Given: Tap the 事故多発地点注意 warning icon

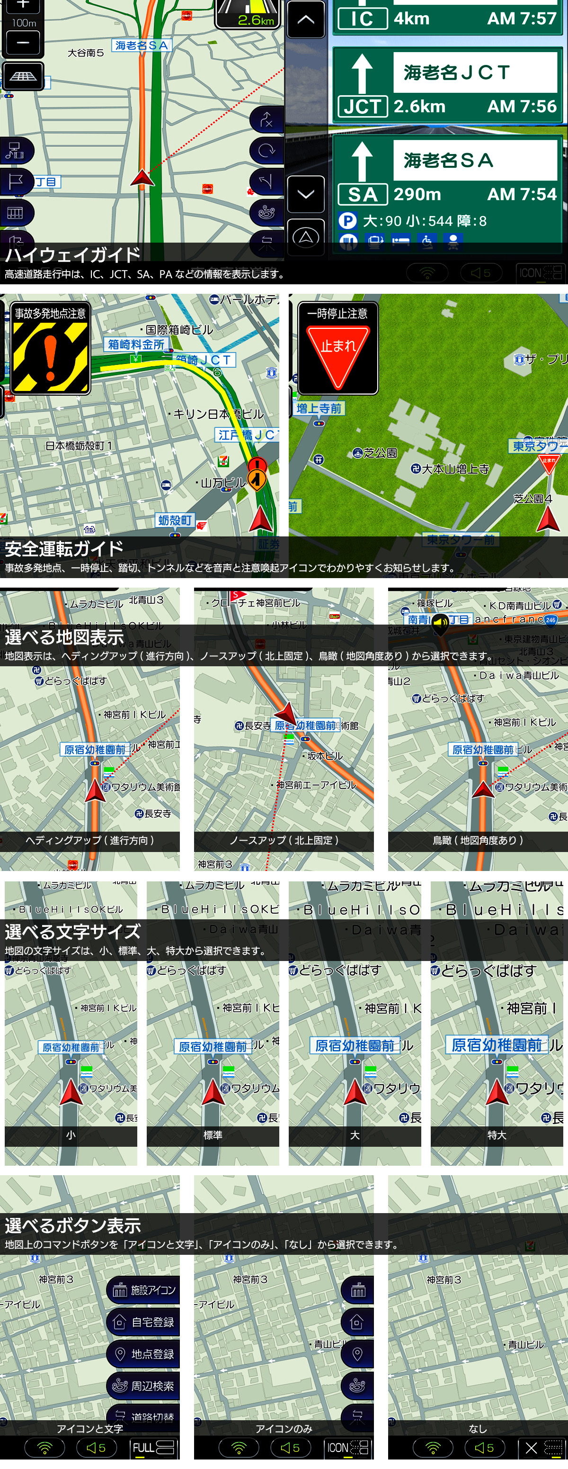Looking at the screenshot, I should (x=50, y=348).
